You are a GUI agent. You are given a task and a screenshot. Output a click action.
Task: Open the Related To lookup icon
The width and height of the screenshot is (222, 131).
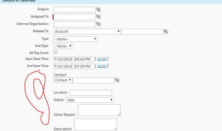[166, 31]
